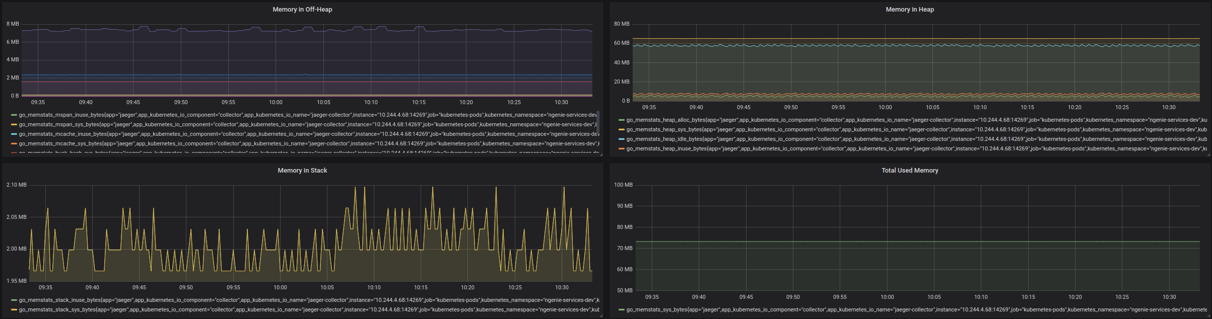Click the 10:30 time label in Memory in Heap

pyautogui.click(x=1169, y=108)
